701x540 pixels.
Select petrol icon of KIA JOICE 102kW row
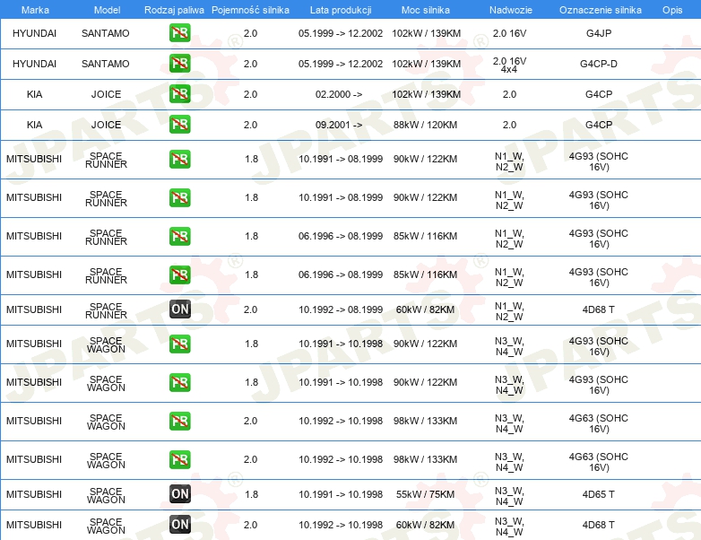[179, 93]
